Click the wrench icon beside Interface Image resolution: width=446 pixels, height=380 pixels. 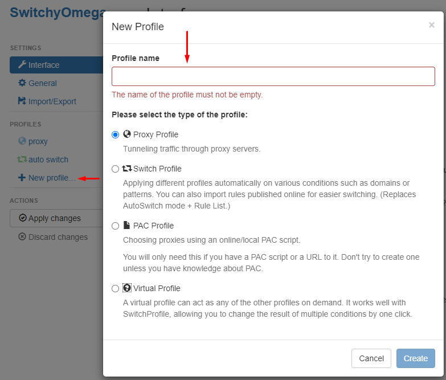(22, 64)
